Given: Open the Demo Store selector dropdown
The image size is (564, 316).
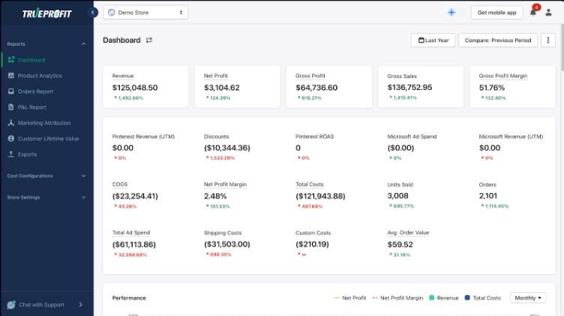Looking at the screenshot, I should (145, 12).
